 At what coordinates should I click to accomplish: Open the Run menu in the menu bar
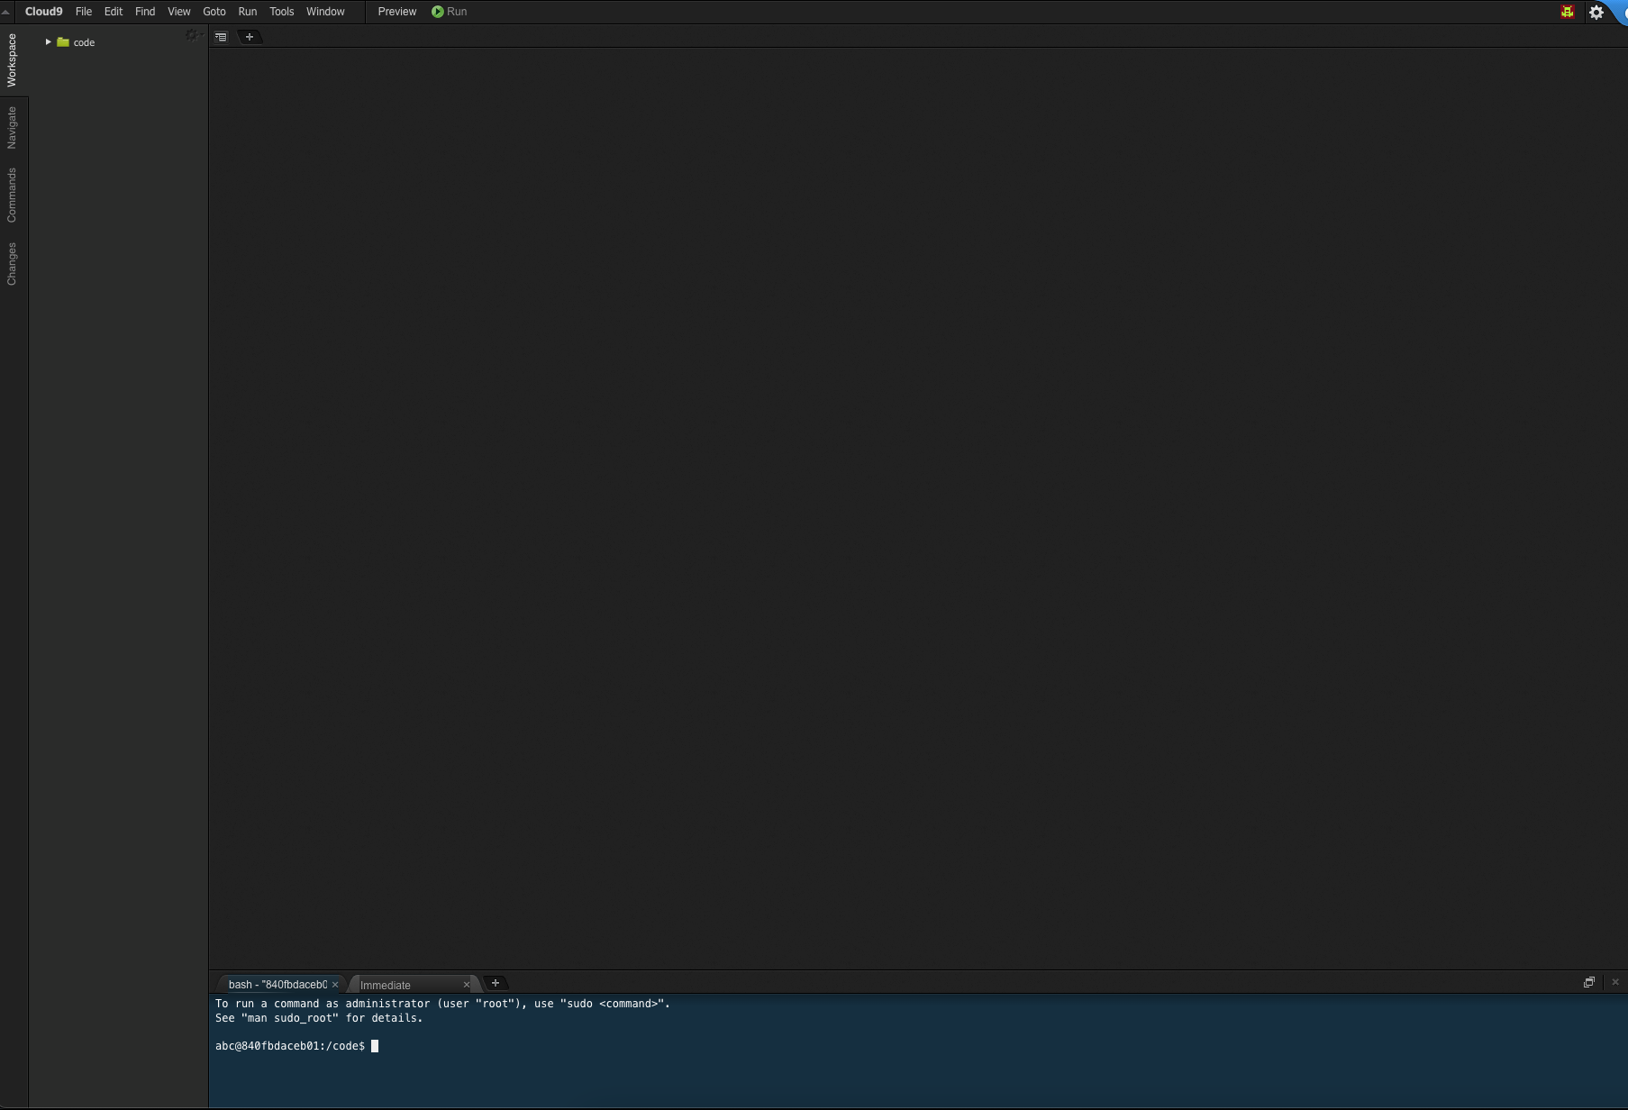(x=247, y=12)
